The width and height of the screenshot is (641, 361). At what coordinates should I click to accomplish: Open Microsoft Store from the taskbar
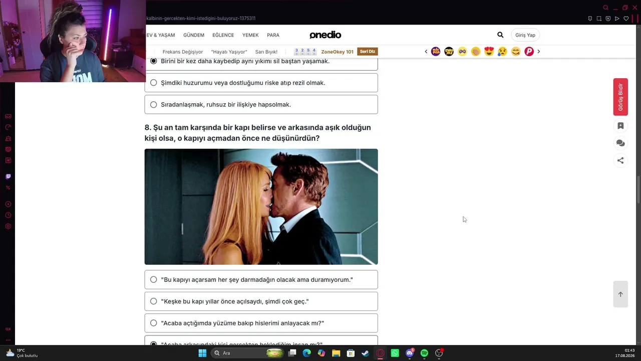click(351, 353)
